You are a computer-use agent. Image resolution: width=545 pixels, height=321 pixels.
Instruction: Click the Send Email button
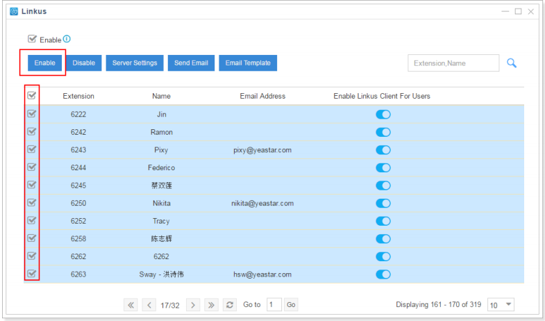tap(191, 63)
